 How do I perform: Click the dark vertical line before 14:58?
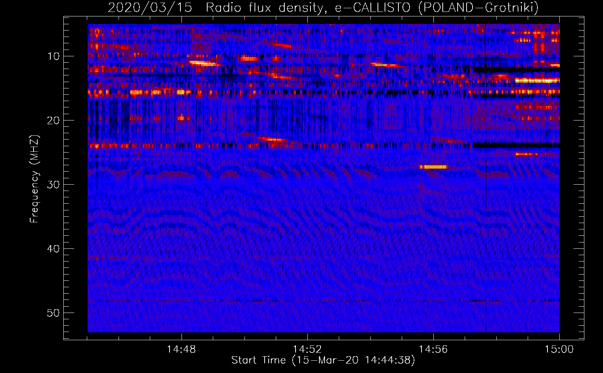pos(486,178)
